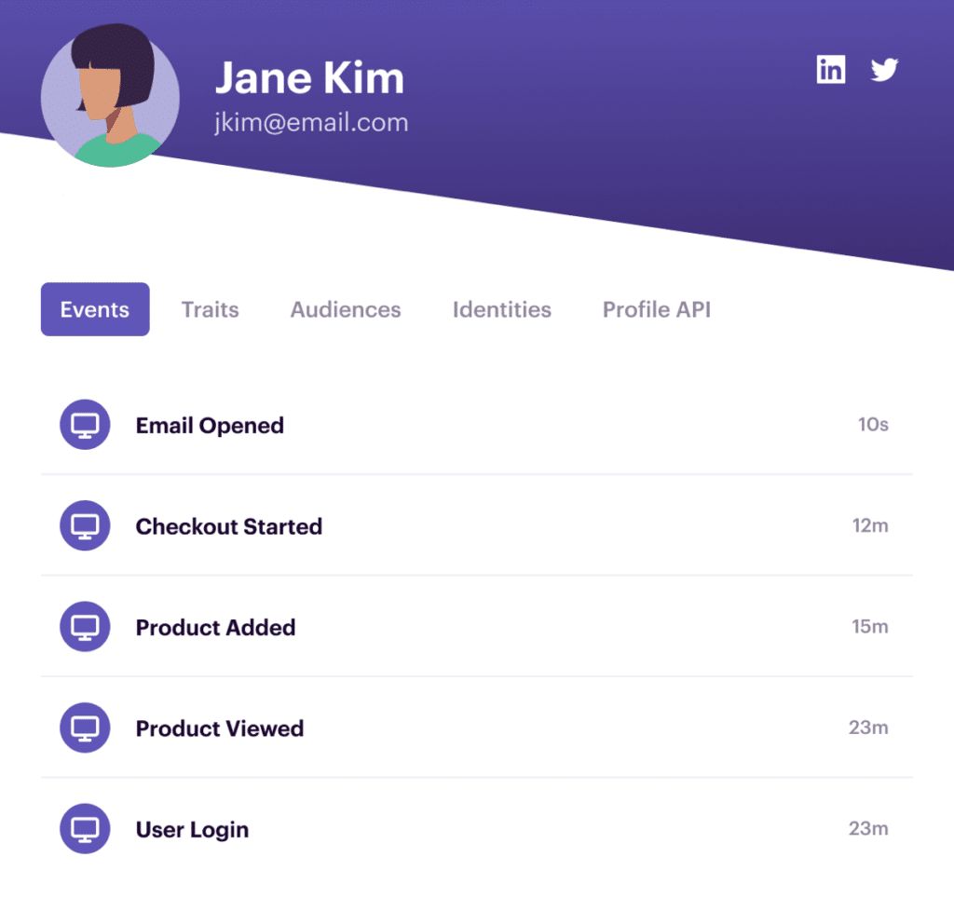
Task: Open the Product Viewed event label
Action: coord(220,728)
